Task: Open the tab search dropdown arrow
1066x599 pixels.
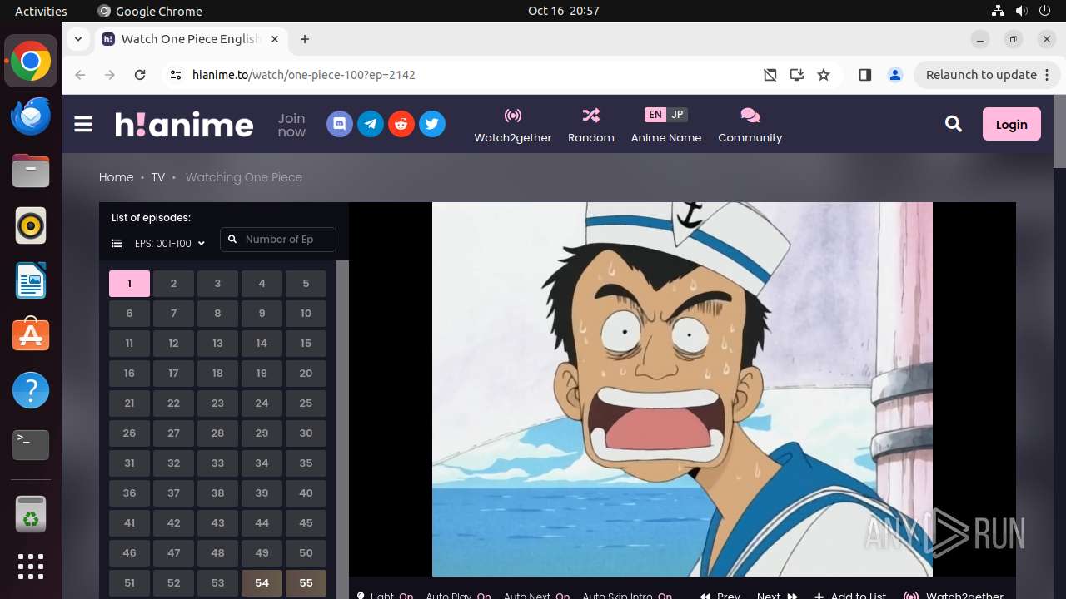Action: [x=77, y=39]
